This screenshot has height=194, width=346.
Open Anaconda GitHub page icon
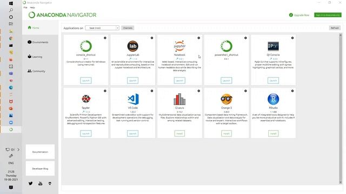(50, 183)
